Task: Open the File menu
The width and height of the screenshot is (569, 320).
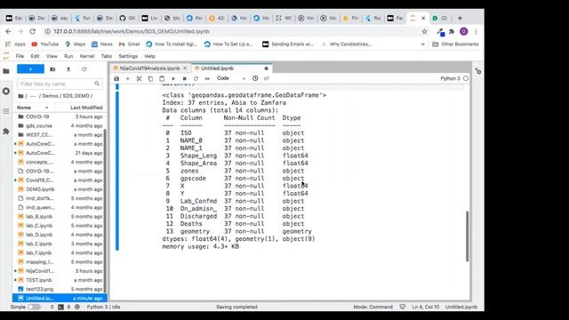Action: point(20,56)
